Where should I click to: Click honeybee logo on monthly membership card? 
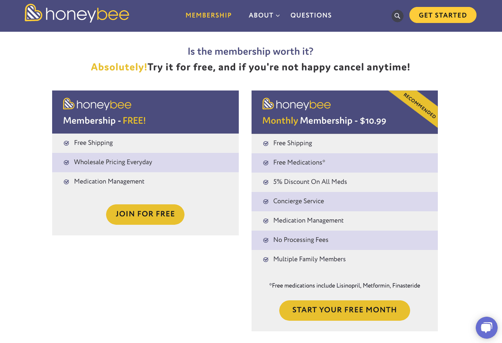pos(296,104)
